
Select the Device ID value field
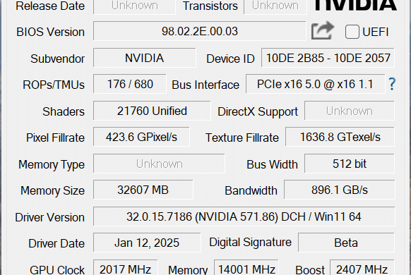point(328,58)
